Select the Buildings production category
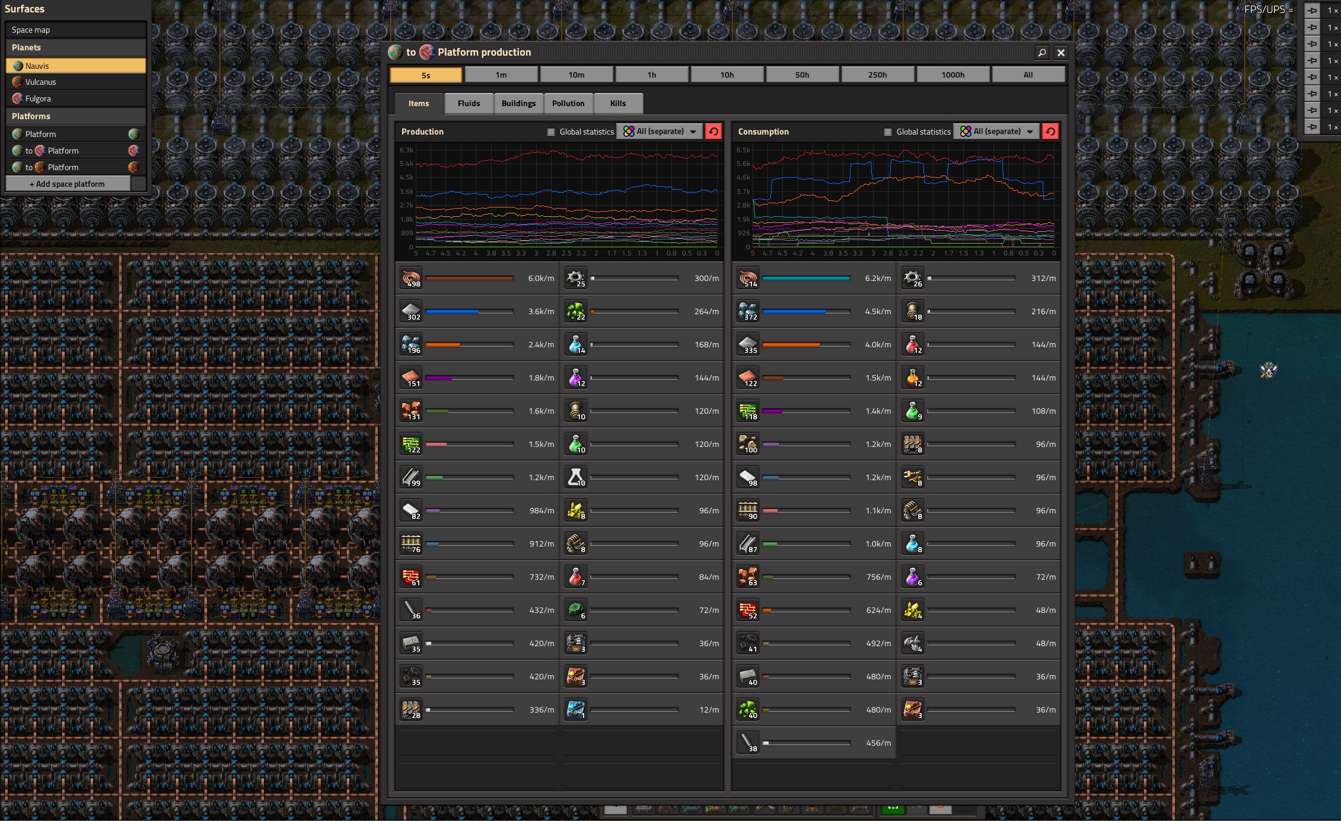1341x821 pixels. pos(518,103)
